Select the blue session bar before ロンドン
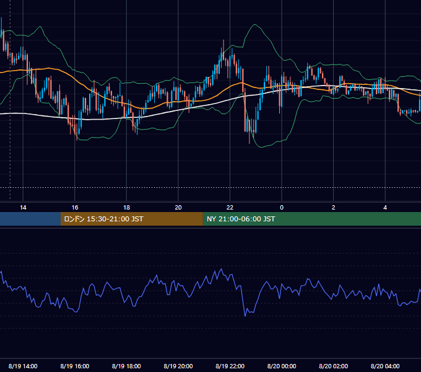The width and height of the screenshot is (421, 372). pyautogui.click(x=30, y=219)
